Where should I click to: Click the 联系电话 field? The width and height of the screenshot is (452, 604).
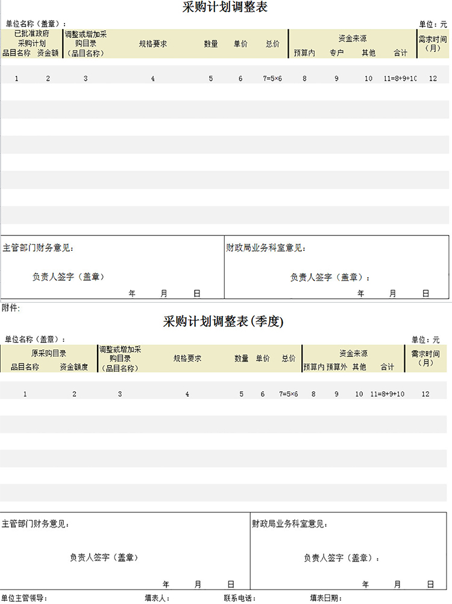pos(239,598)
